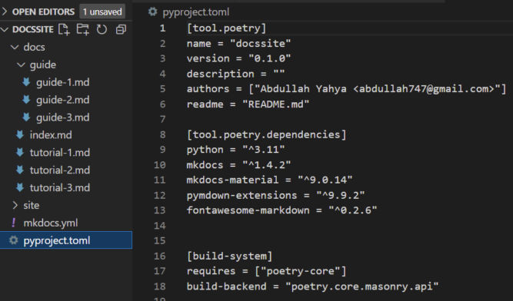The image size is (513, 301).
Task: Open index.md file
Action: point(51,135)
